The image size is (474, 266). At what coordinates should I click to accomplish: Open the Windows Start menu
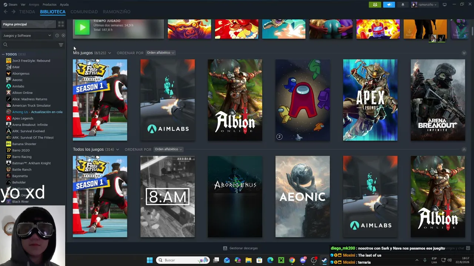click(x=150, y=260)
